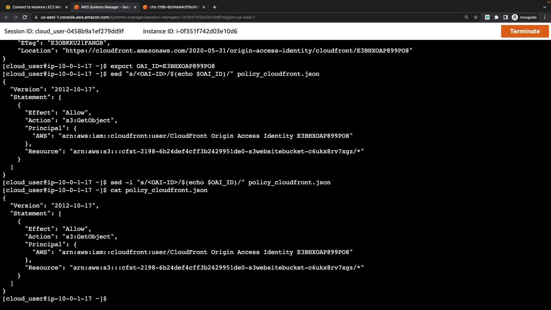The image size is (551, 310).
Task: Click the Terminate session button
Action: point(525,31)
